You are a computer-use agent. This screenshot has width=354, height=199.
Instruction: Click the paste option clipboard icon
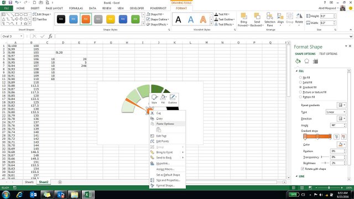click(159, 130)
